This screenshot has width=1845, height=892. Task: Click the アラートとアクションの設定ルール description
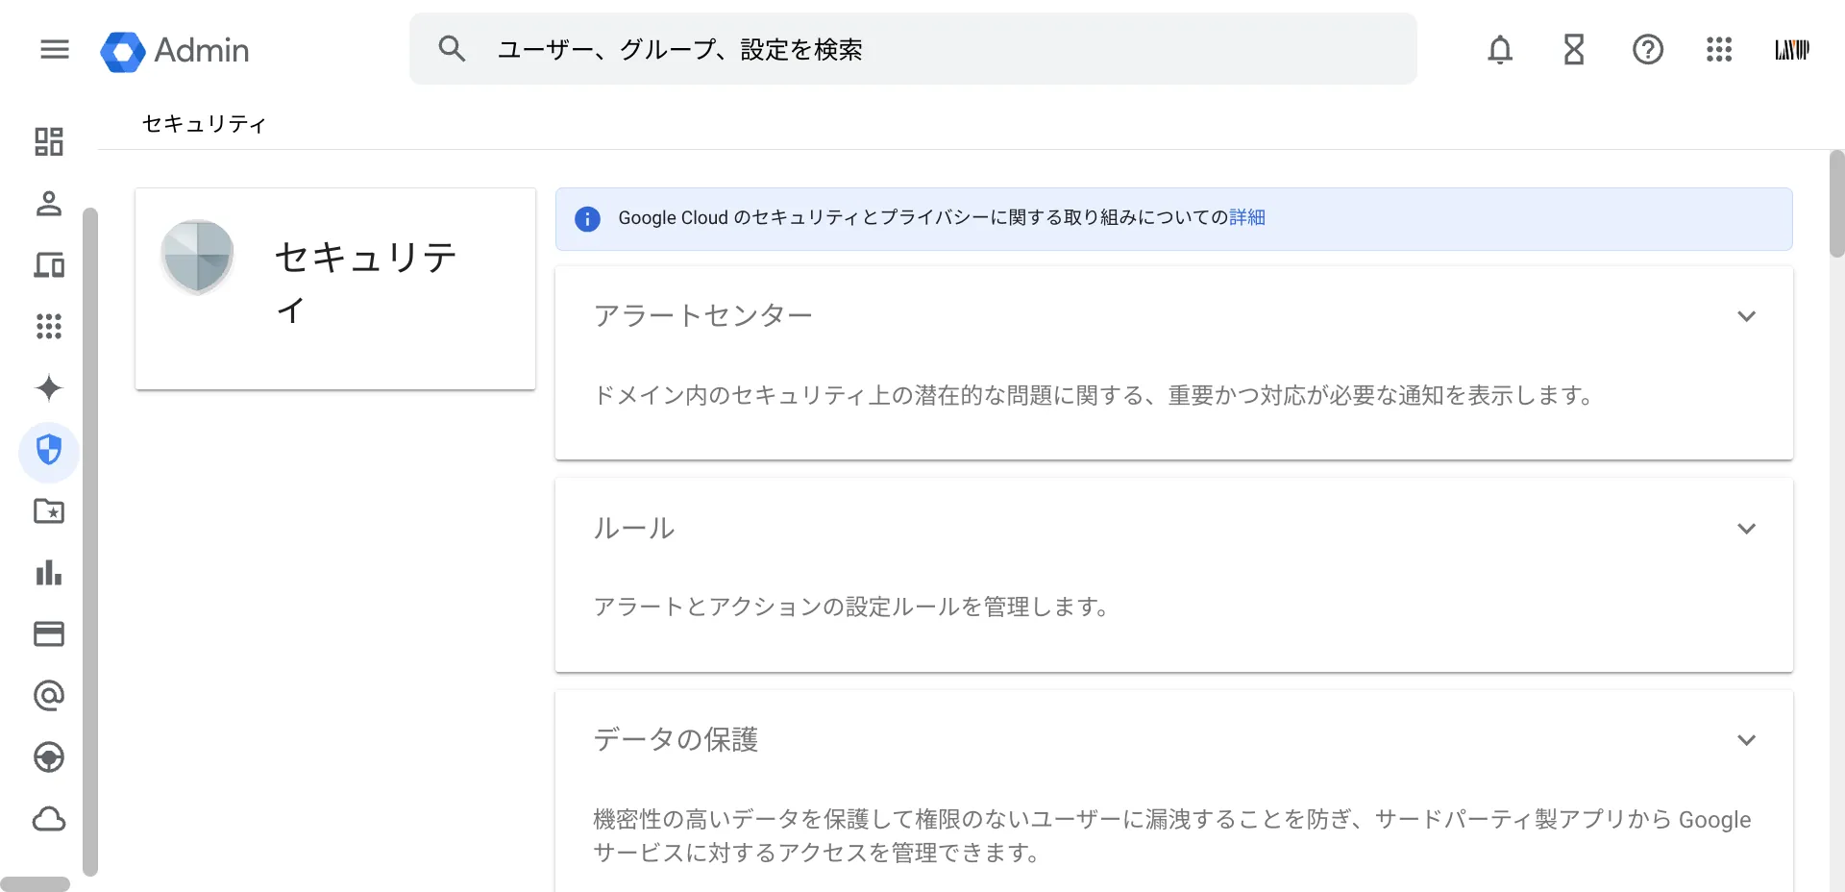coord(852,607)
